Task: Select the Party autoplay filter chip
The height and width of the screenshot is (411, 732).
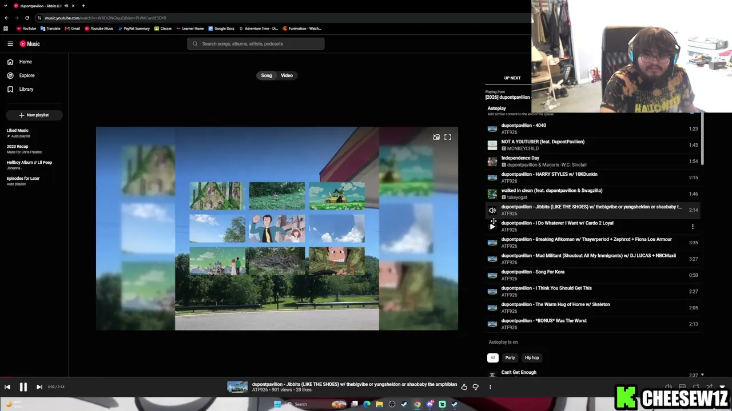Action: (510, 358)
